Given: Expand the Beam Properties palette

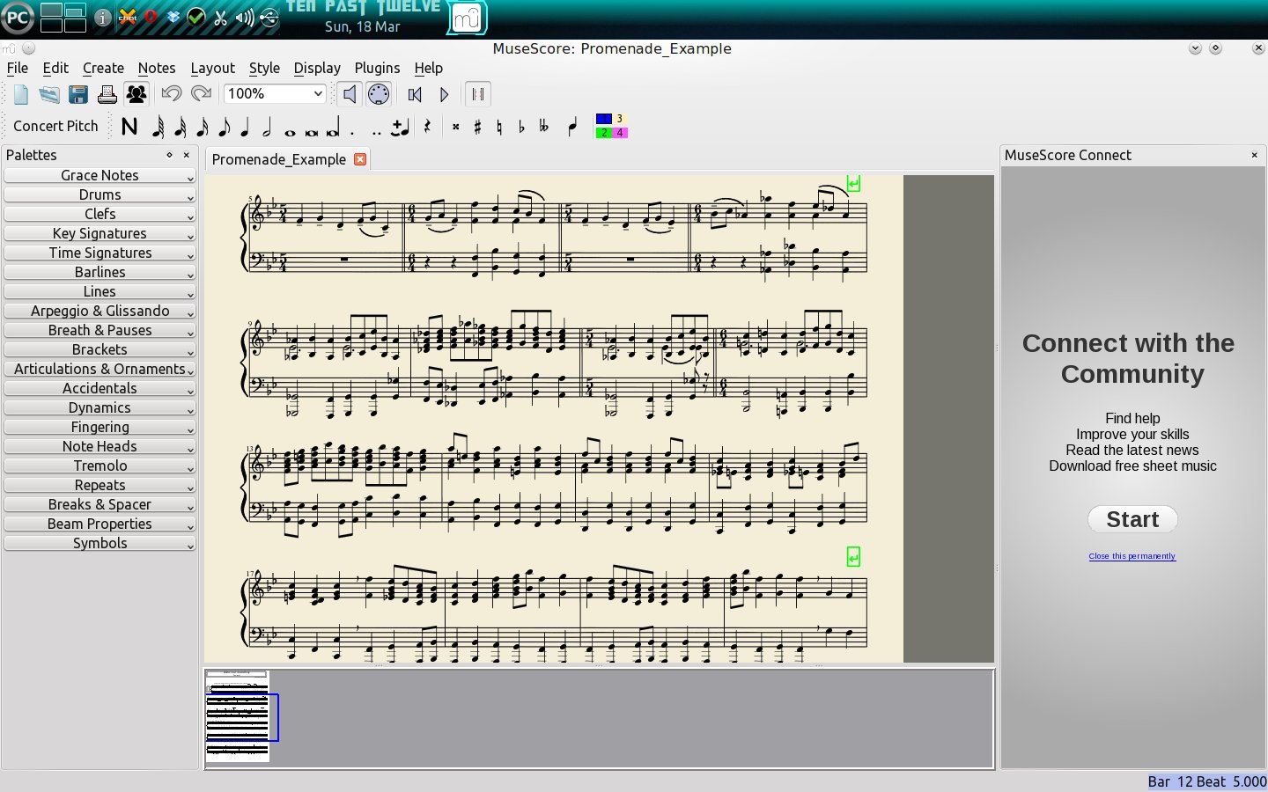Looking at the screenshot, I should (x=100, y=524).
